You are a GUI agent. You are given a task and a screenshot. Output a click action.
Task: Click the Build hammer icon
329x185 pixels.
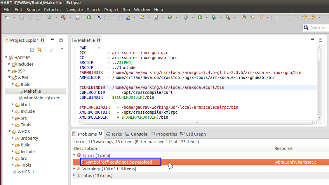63,18
